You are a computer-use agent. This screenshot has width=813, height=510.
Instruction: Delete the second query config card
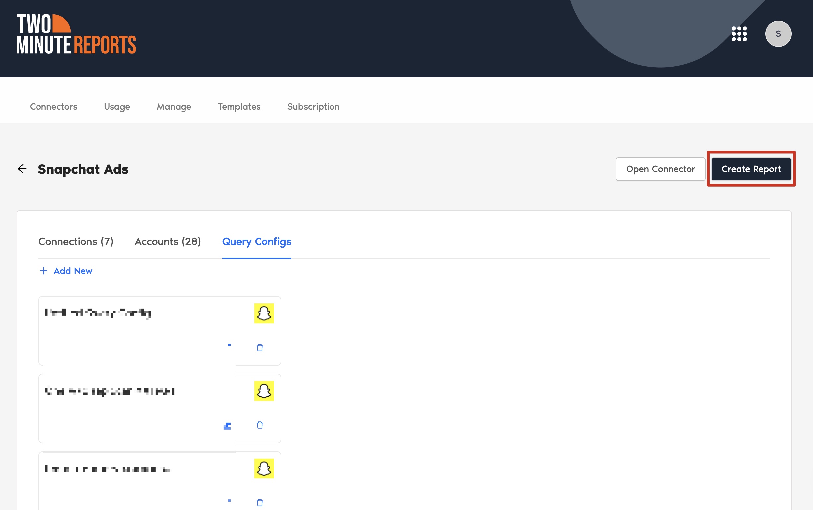coord(259,425)
